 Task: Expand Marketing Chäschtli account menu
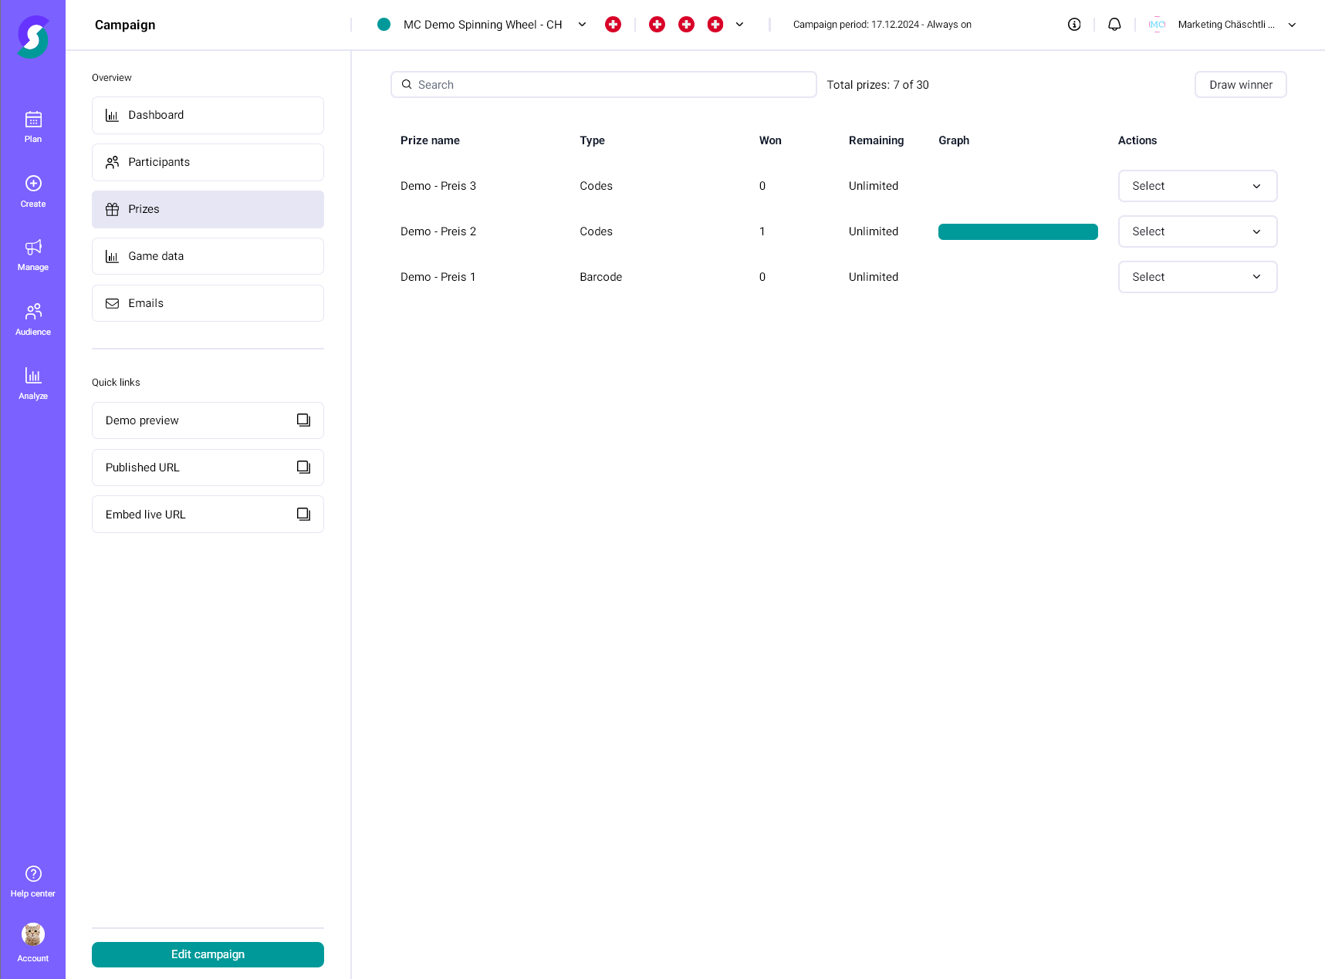pos(1292,25)
